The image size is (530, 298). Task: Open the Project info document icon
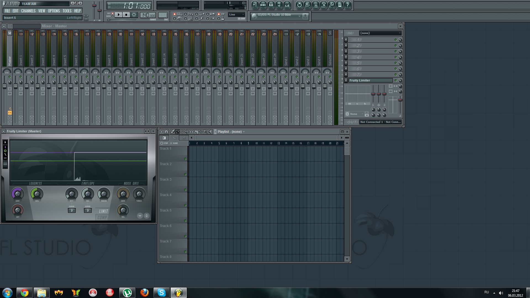(x=339, y=5)
